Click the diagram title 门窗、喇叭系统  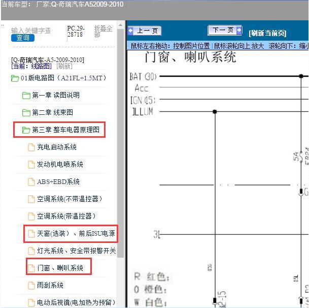tap(190, 57)
